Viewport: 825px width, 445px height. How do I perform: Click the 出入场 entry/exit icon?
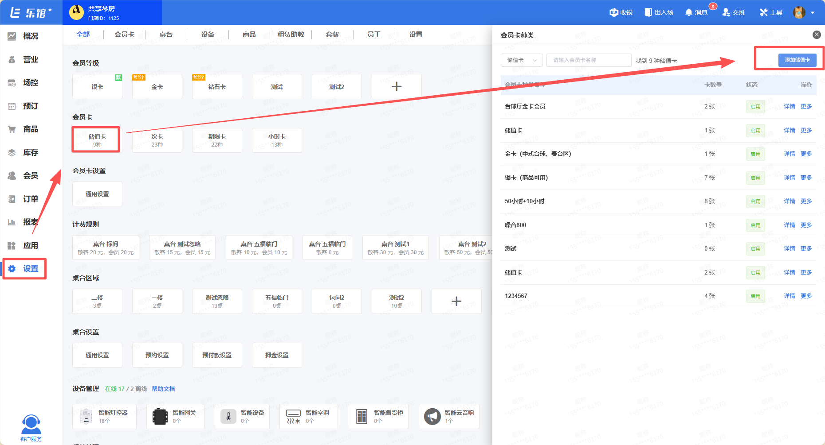tap(648, 12)
